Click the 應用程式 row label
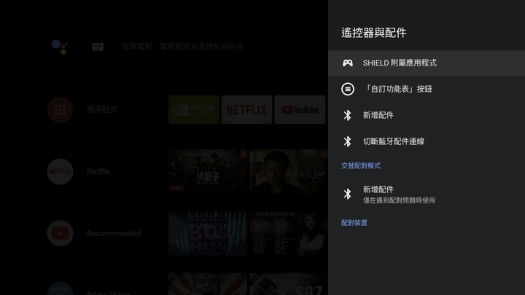The width and height of the screenshot is (525, 295). point(102,110)
